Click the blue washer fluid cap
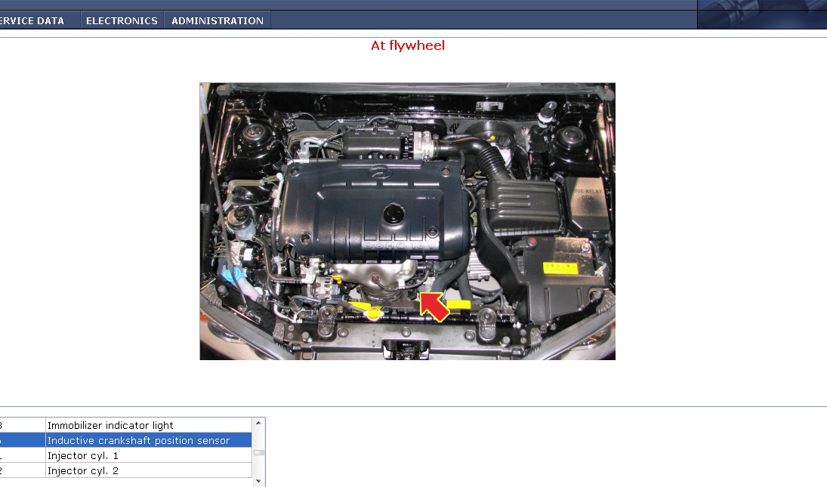The image size is (827, 487). 233,274
